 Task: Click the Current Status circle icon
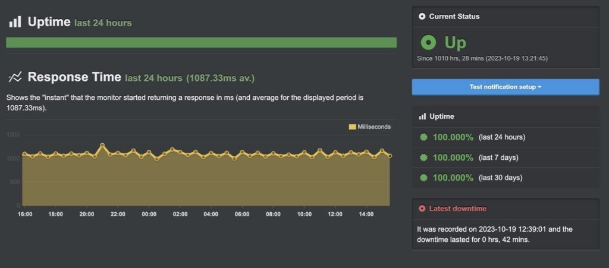tap(422, 17)
